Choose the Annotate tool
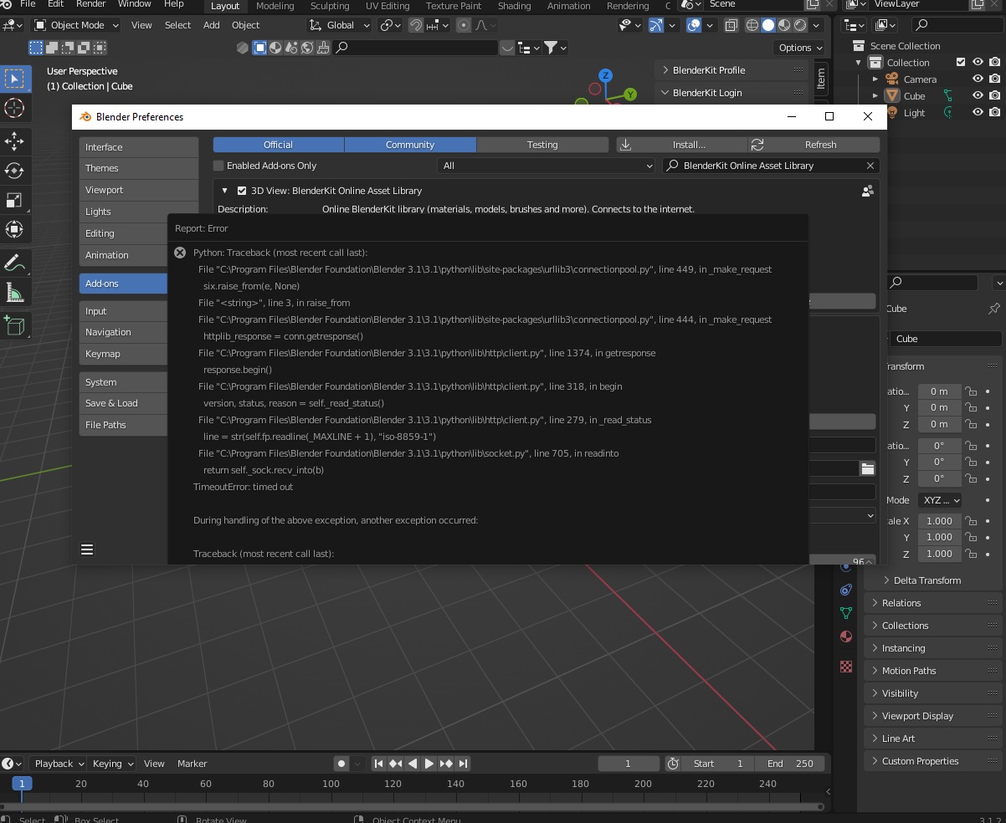Viewport: 1006px width, 823px height. click(x=14, y=263)
